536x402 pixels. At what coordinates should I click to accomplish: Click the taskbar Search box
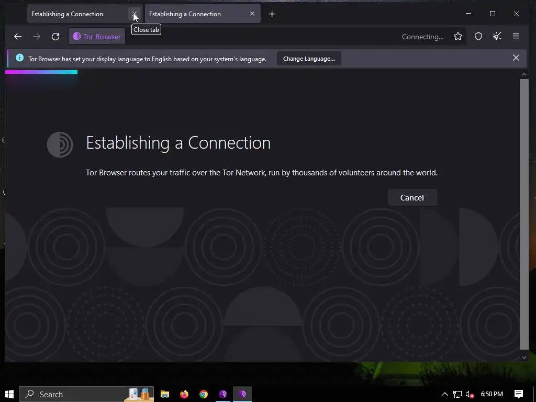(86, 394)
